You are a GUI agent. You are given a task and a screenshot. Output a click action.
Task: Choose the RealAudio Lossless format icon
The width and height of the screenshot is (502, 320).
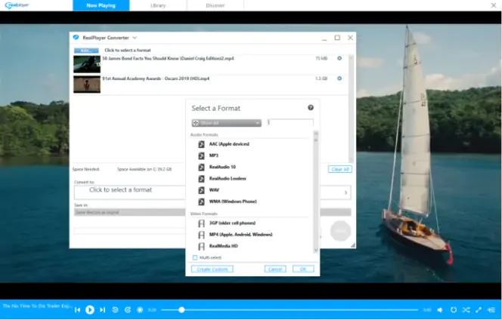click(x=201, y=179)
